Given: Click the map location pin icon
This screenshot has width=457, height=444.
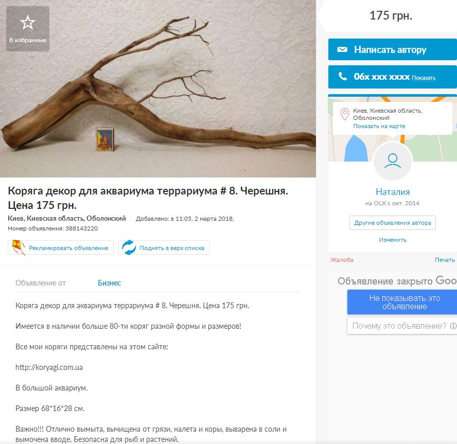Looking at the screenshot, I should point(345,114).
